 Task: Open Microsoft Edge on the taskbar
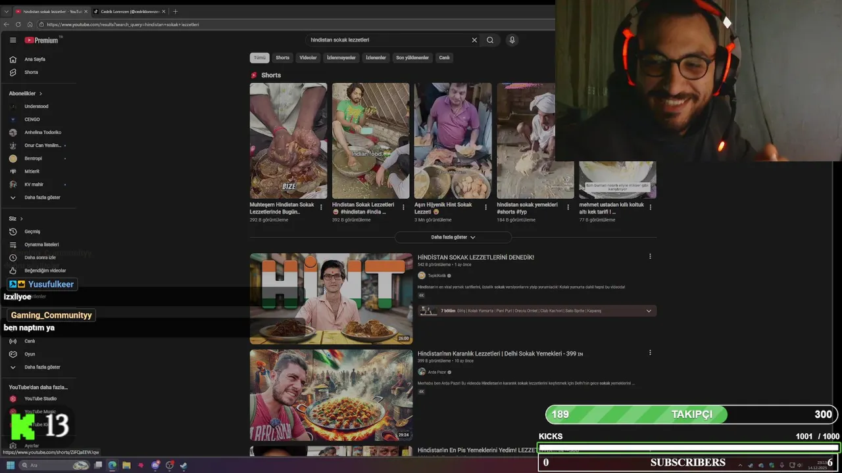click(x=112, y=465)
